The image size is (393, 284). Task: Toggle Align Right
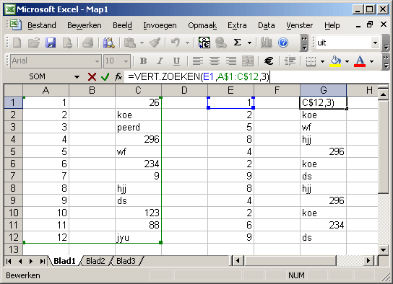(231, 61)
